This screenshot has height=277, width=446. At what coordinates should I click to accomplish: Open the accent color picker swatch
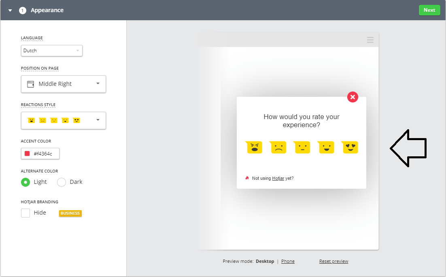[27, 153]
